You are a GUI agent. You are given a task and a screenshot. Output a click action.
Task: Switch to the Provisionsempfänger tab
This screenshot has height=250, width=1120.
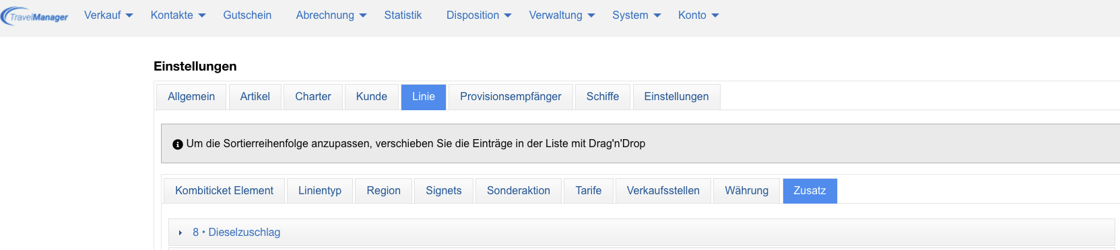tap(510, 97)
